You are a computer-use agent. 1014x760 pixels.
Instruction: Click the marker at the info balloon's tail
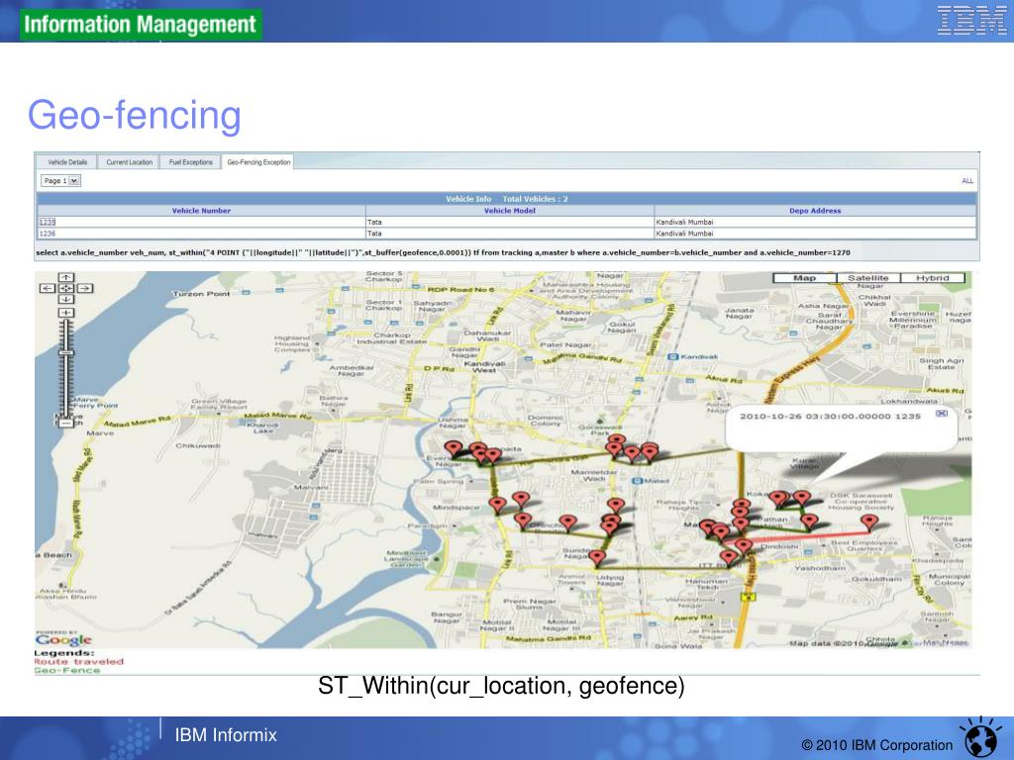802,498
